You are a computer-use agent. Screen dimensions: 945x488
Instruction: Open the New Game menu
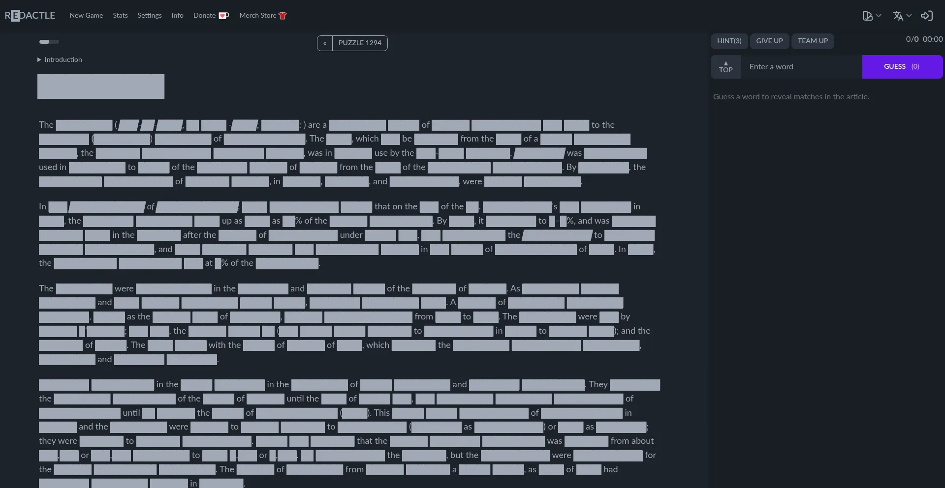coord(86,15)
